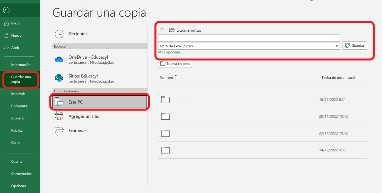Select OneDrive - Educacyl cloud location

(88, 60)
